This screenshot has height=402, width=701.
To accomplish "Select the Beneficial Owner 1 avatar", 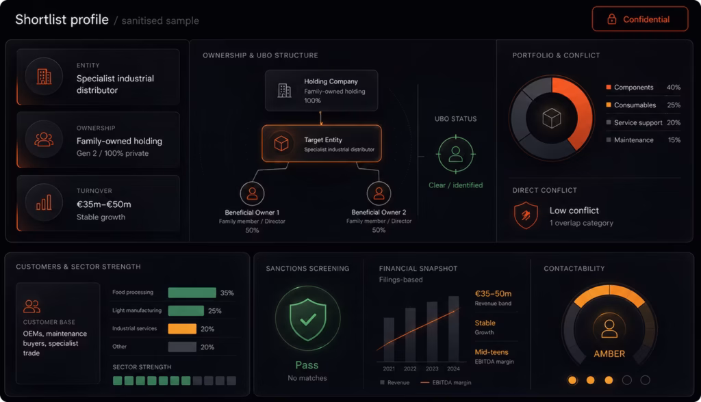I will [x=252, y=193].
